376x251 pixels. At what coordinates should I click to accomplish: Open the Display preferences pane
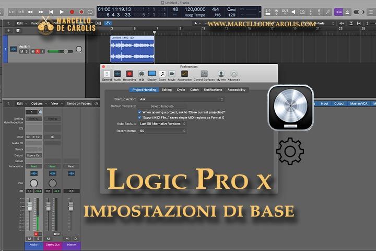(x=152, y=76)
